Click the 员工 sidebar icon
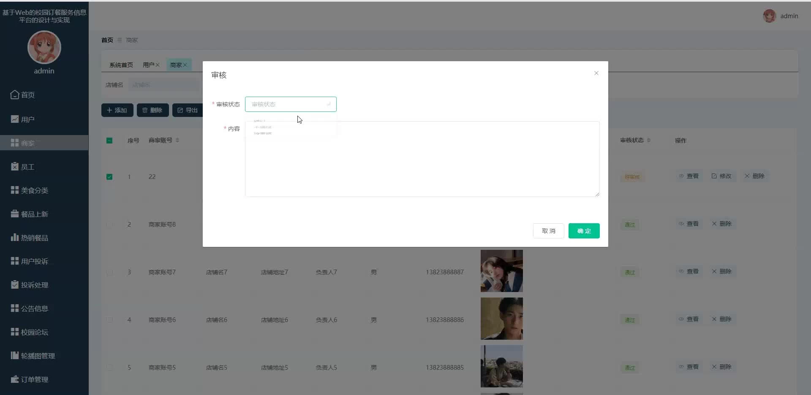This screenshot has height=395, width=811. [15, 167]
